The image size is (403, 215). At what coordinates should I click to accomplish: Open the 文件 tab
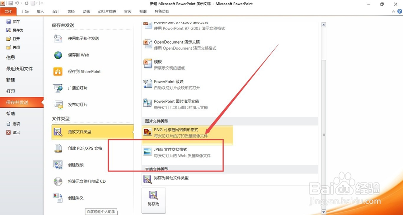pyautogui.click(x=8, y=11)
